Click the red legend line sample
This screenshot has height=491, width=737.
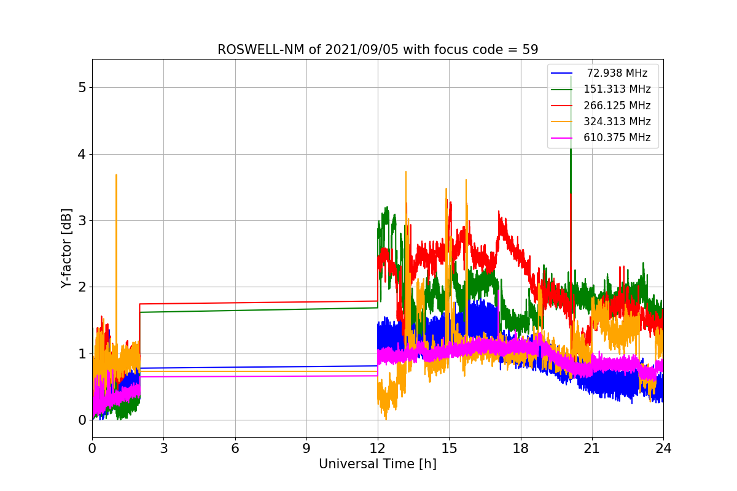[x=562, y=106]
